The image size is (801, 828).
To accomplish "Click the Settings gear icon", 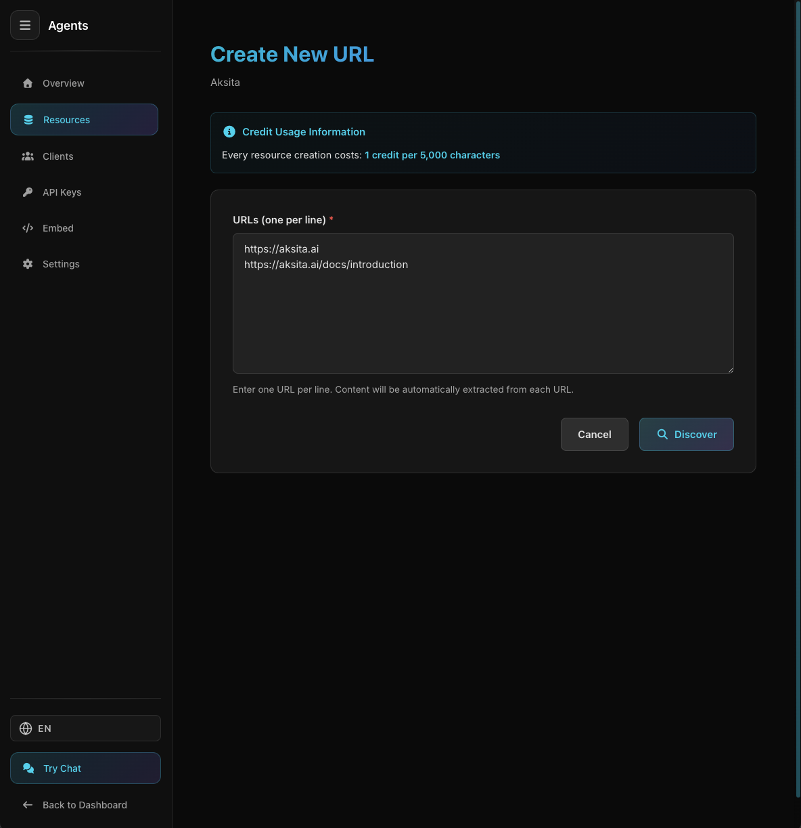I will [28, 263].
